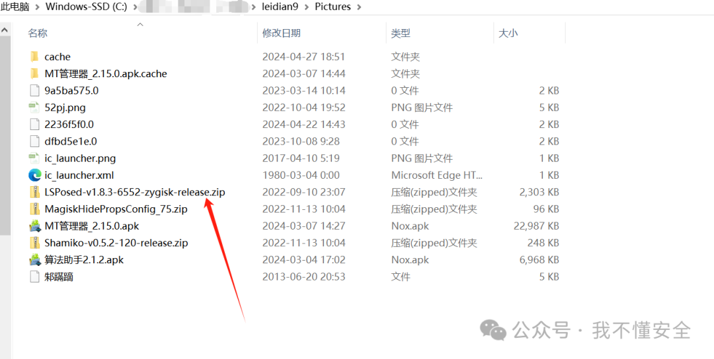Click the 郏蹋蹋 file icon

34,277
